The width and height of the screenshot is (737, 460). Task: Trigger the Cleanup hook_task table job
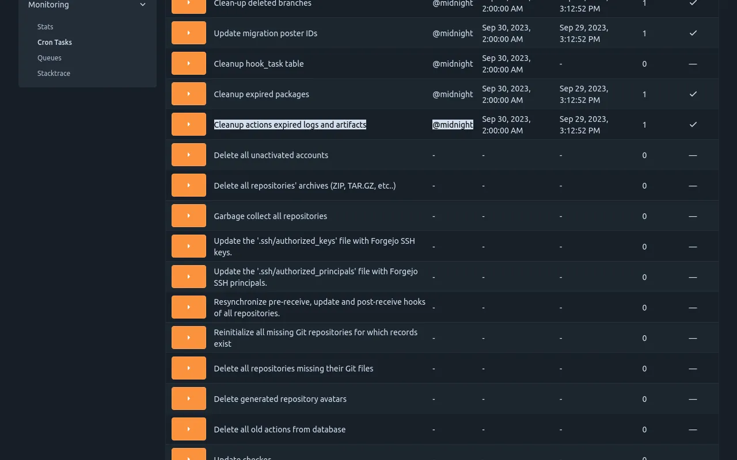tap(188, 63)
